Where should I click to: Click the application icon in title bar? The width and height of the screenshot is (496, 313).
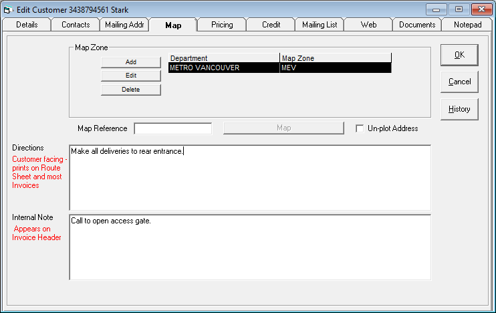point(8,10)
